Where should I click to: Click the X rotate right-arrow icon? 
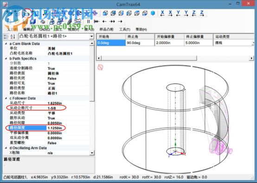pyautogui.click(x=170, y=13)
